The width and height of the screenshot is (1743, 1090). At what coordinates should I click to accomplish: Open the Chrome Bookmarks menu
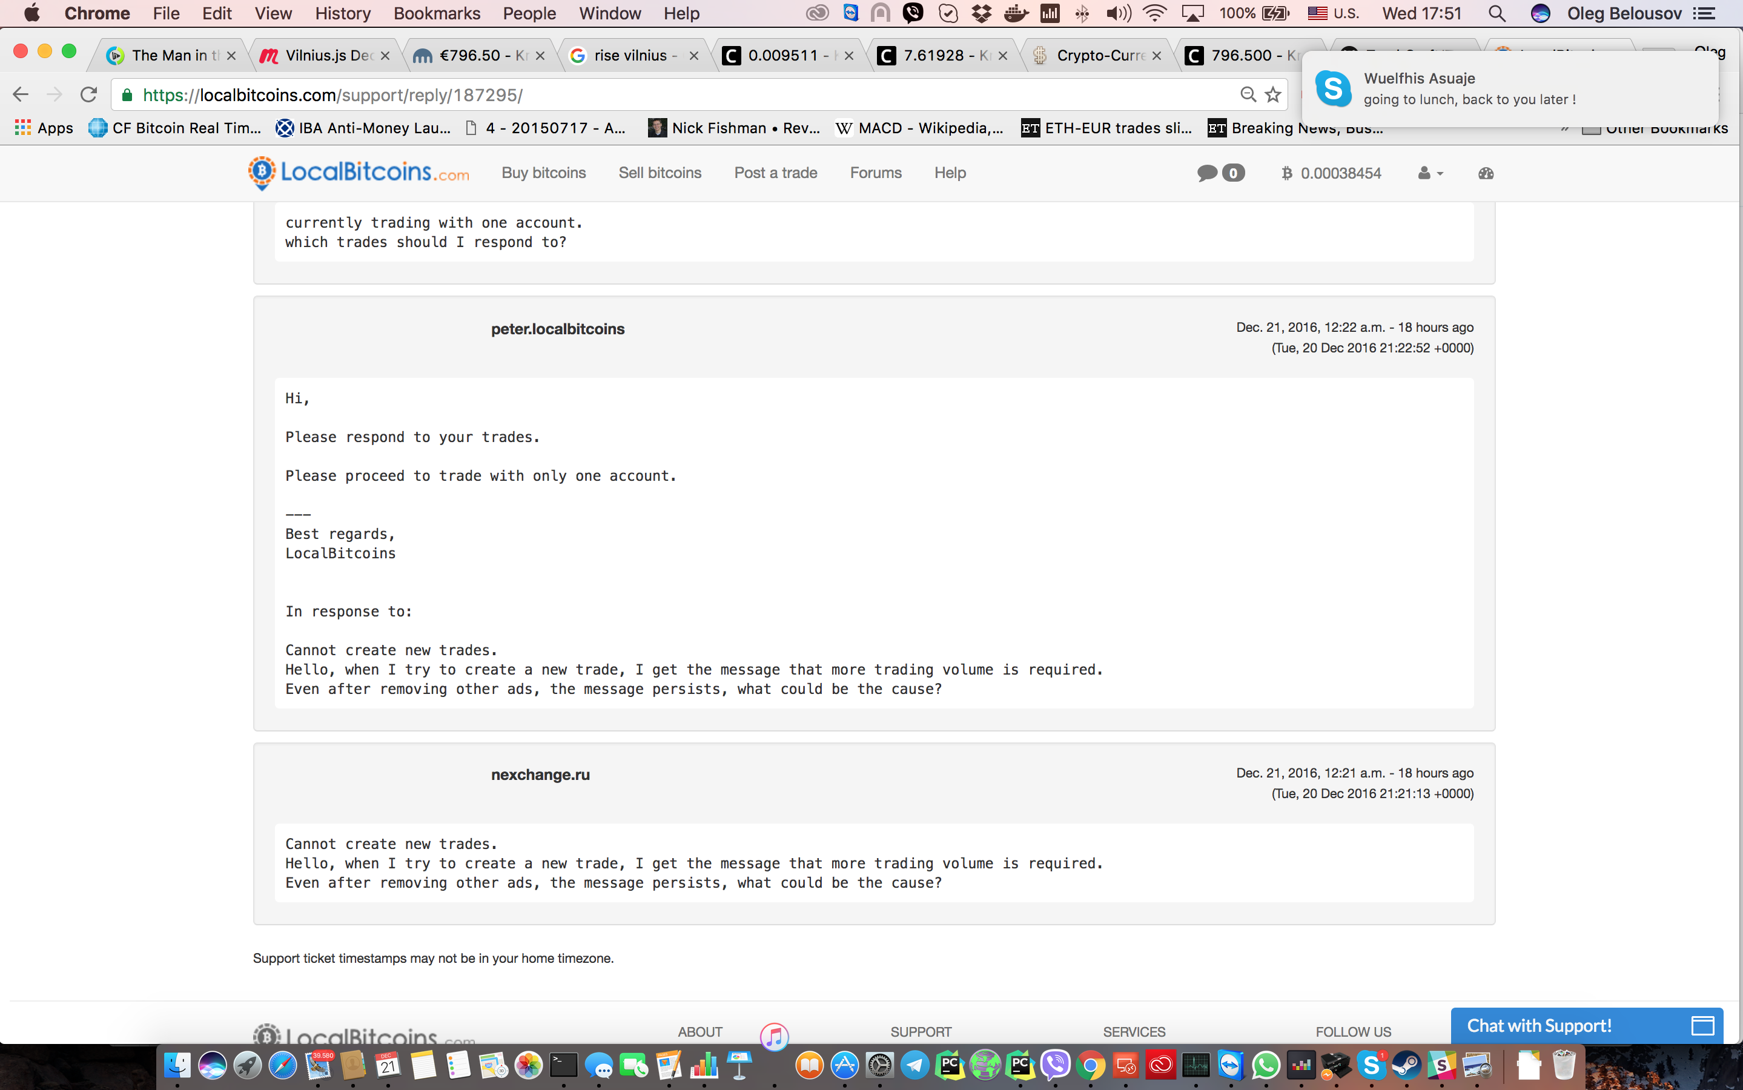tap(437, 13)
